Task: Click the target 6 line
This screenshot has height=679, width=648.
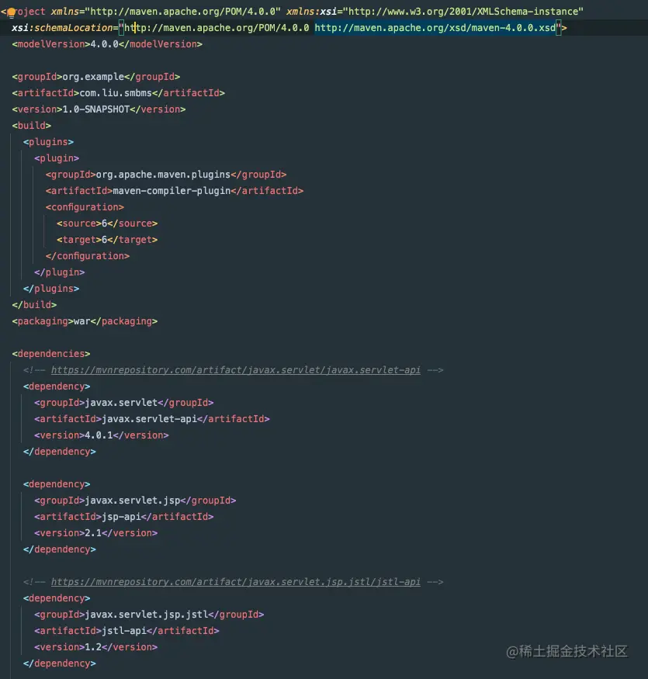Action: [x=107, y=240]
